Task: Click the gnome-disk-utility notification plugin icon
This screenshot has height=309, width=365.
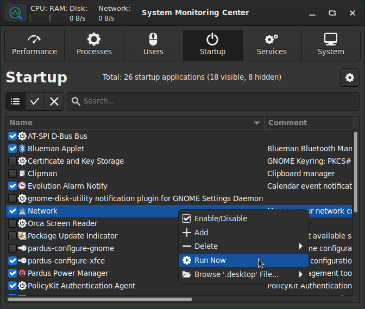Action: pos(22,198)
